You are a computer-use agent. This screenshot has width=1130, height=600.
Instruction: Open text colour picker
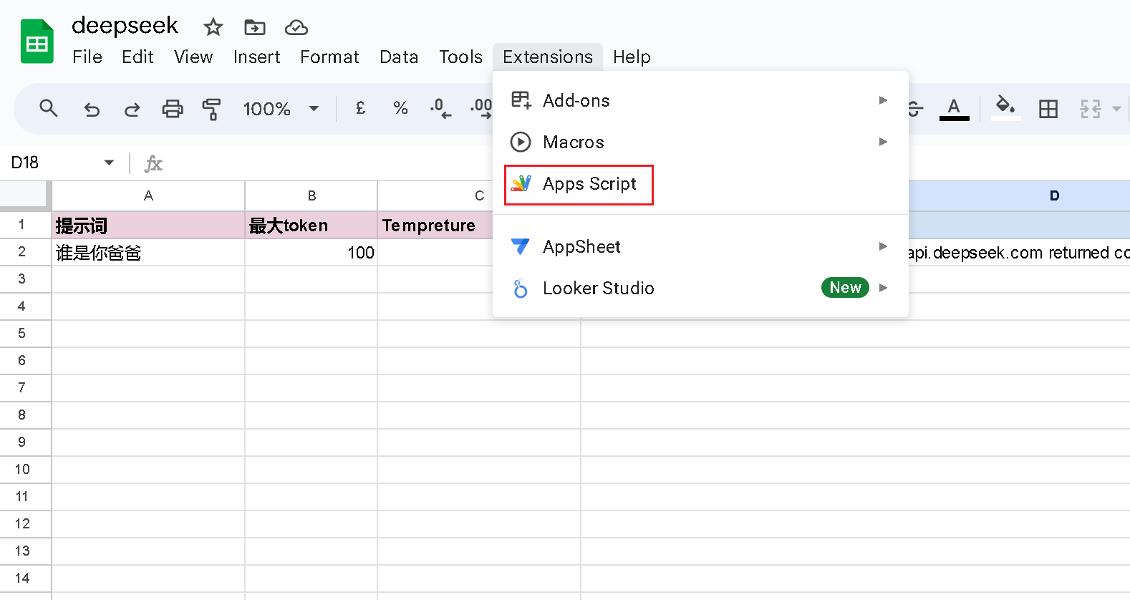(954, 109)
